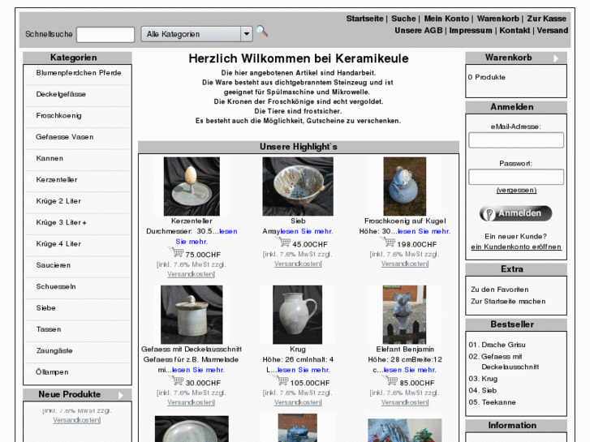
Task: Click Zur Startseite machen link
Action: 508,302
